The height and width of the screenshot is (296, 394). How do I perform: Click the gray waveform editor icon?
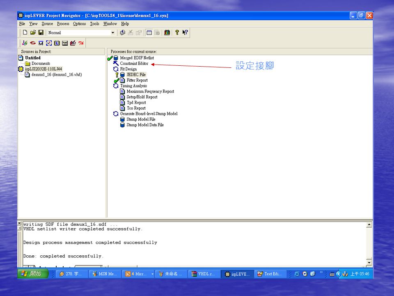pyautogui.click(x=65, y=43)
